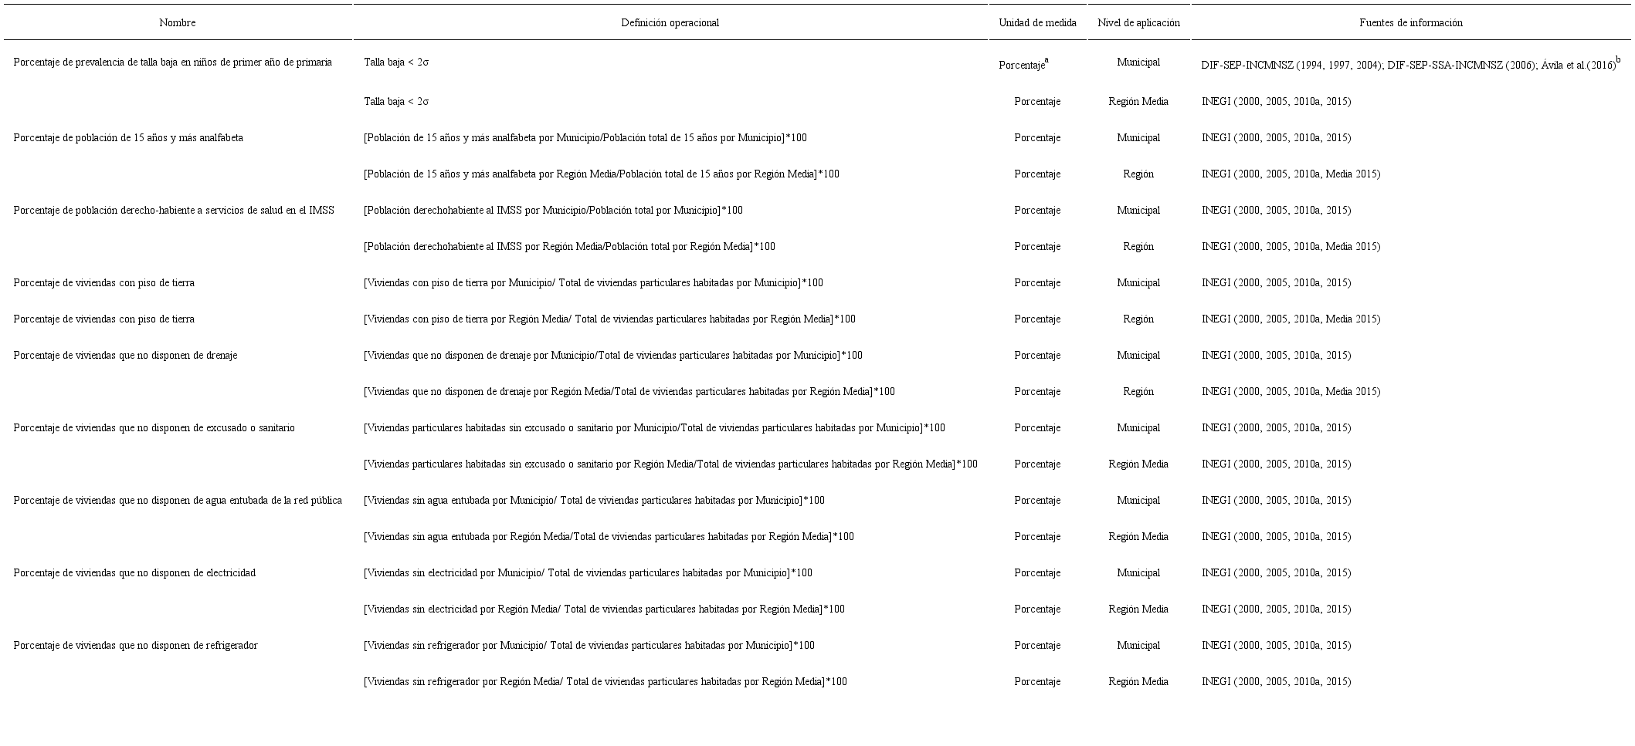The height and width of the screenshot is (746, 1635).
Task: Click the "Unidad de medida" header
Action: (x=1037, y=23)
